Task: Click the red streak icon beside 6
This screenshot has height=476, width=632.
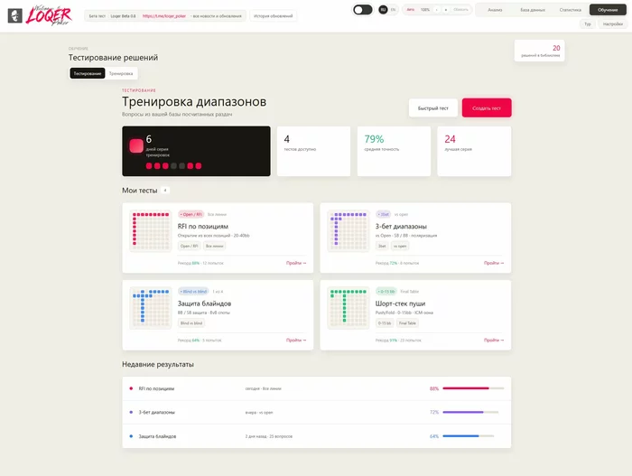Action: point(136,145)
